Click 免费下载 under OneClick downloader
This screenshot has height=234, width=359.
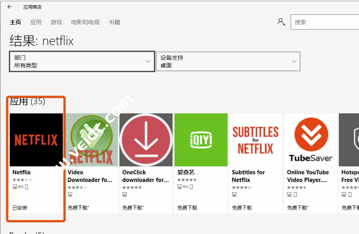tap(132, 208)
